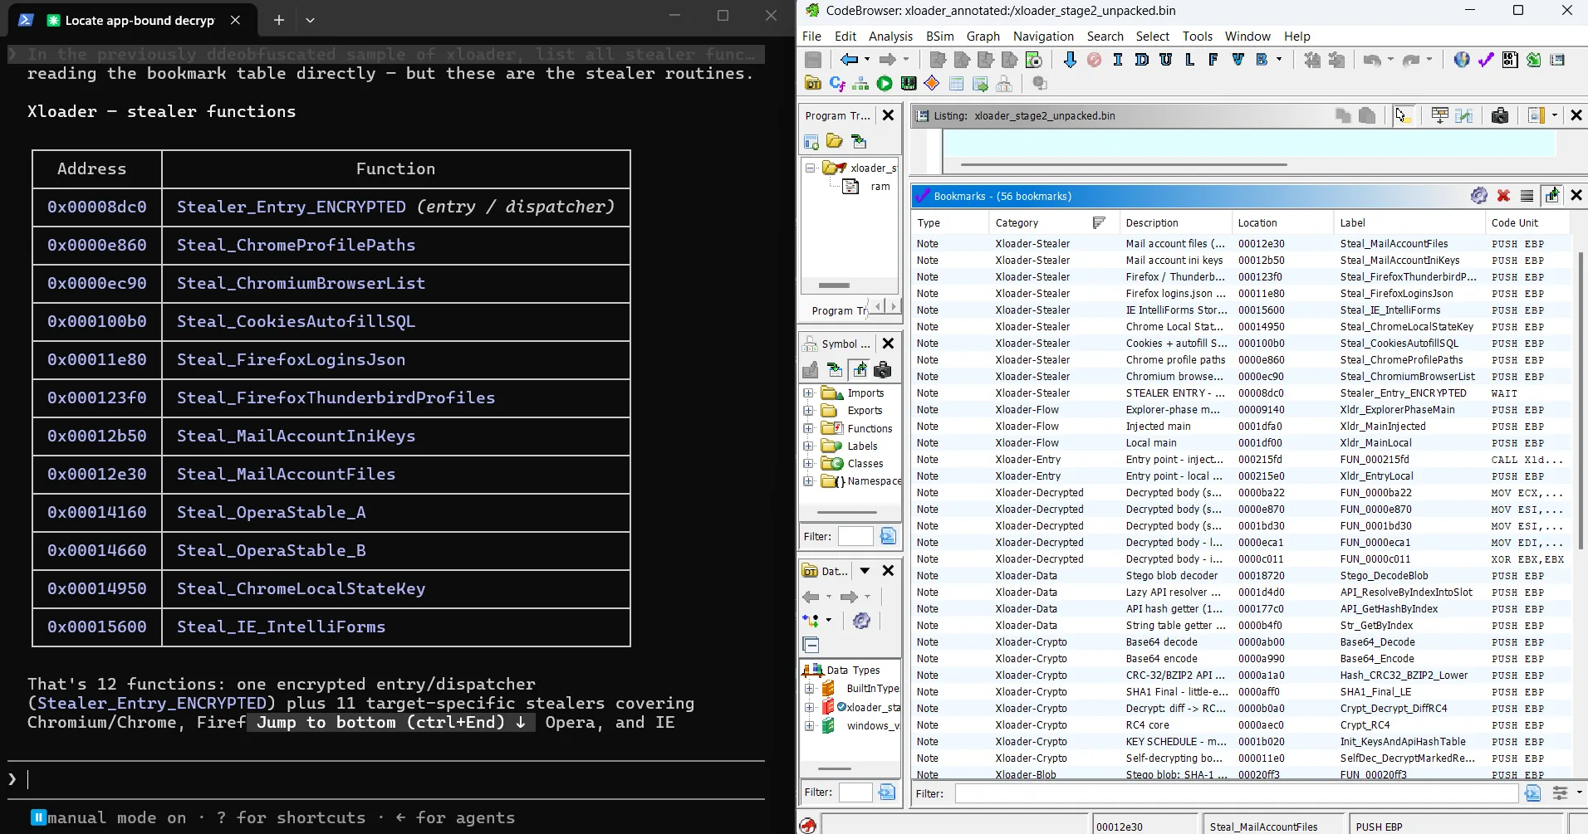Image resolution: width=1588 pixels, height=834 pixels.
Task: Click the 'D' toolbar icon
Action: [x=1142, y=60]
